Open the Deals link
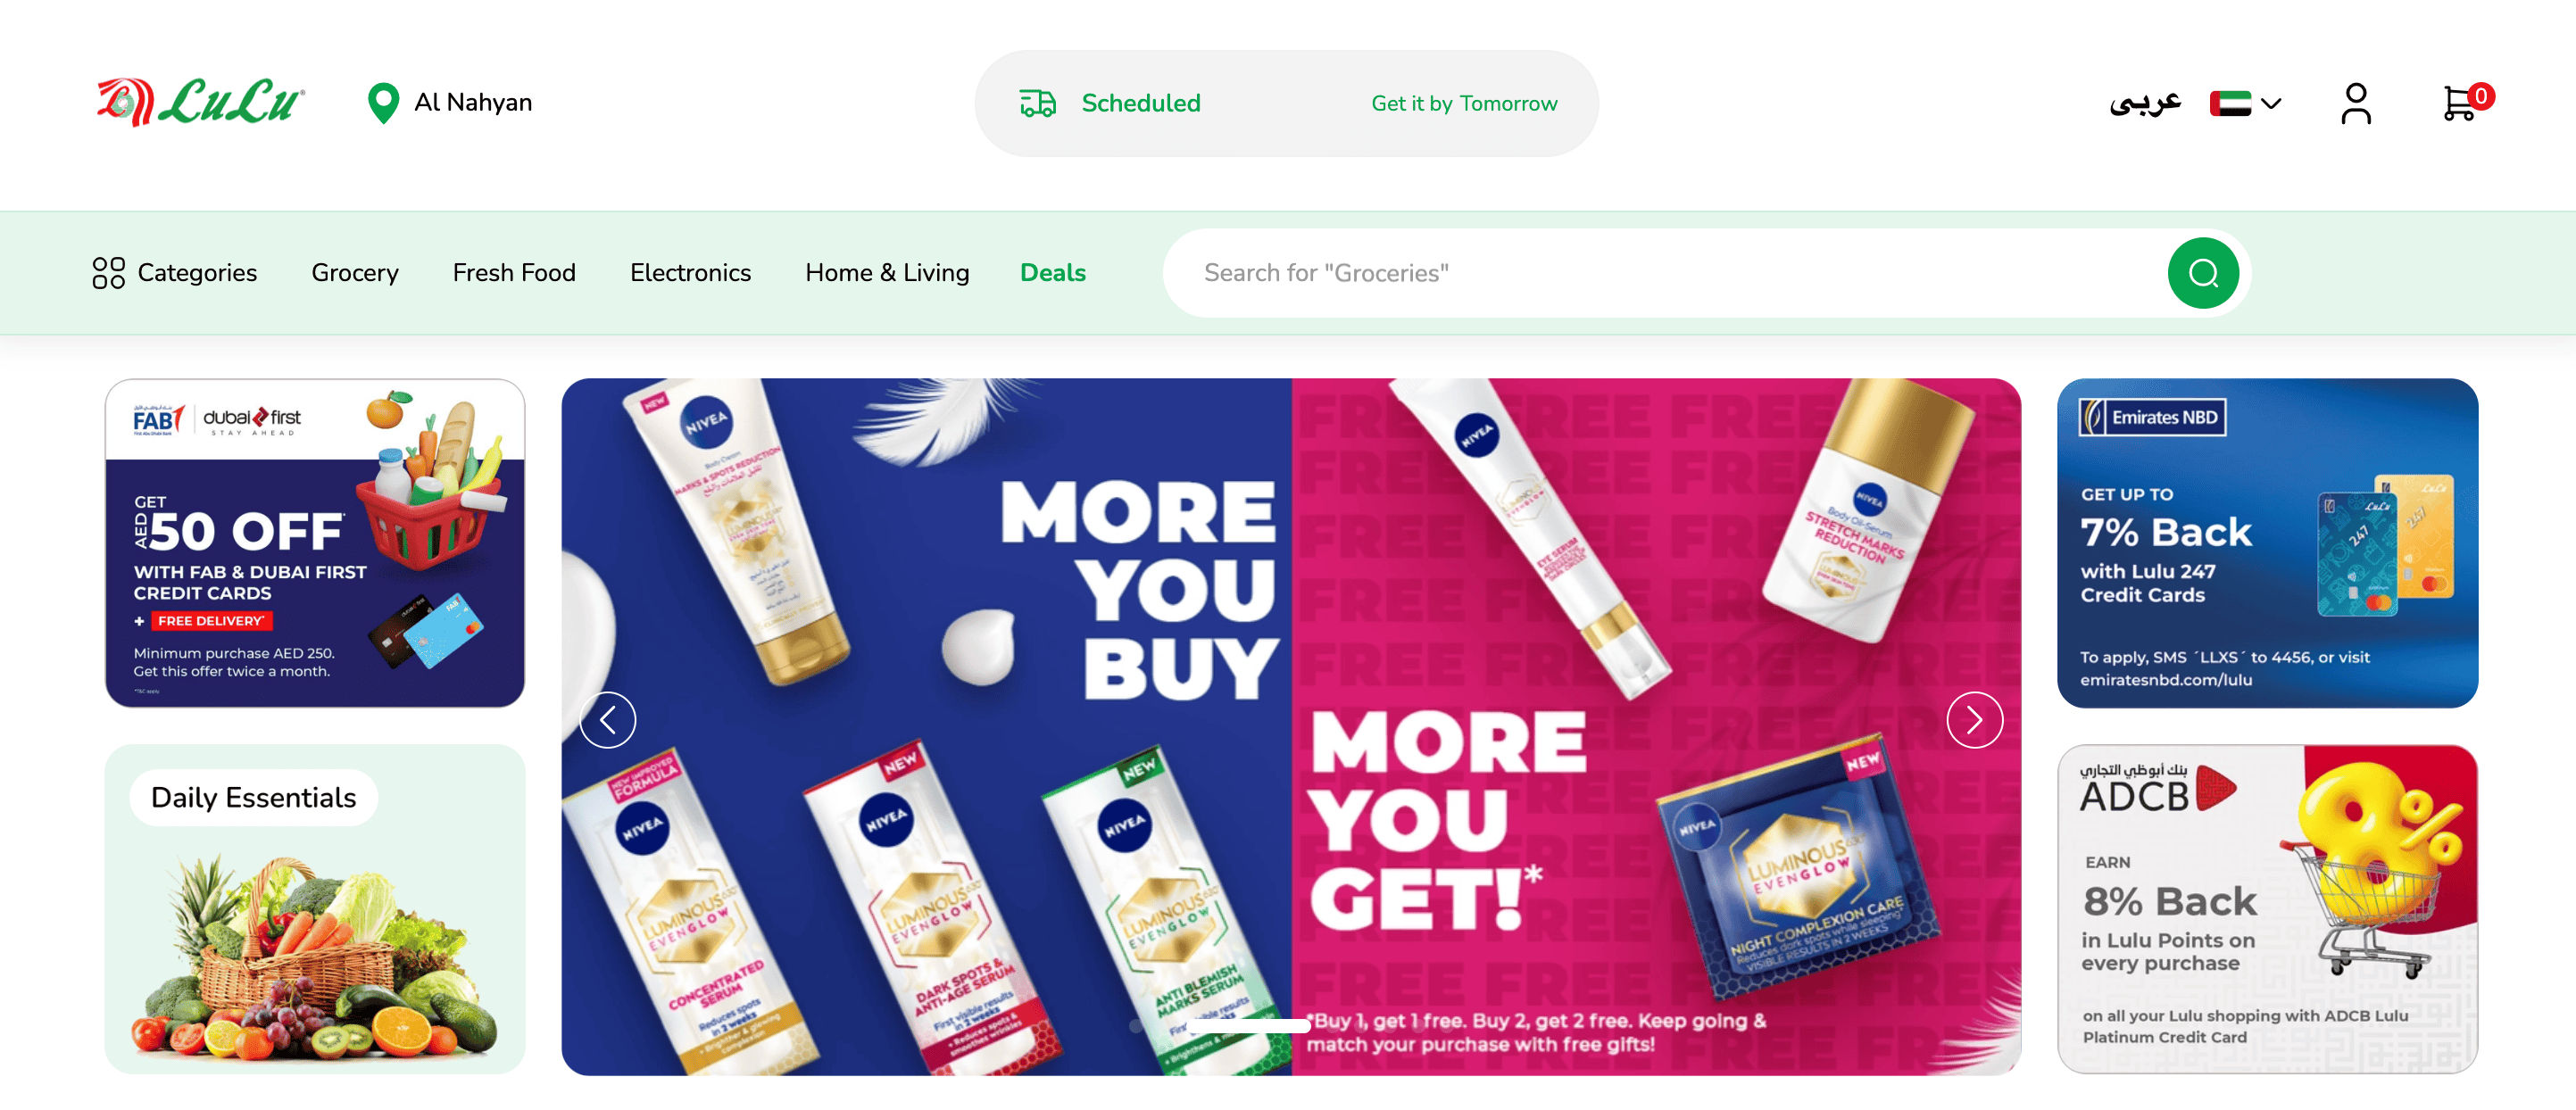 point(1052,273)
